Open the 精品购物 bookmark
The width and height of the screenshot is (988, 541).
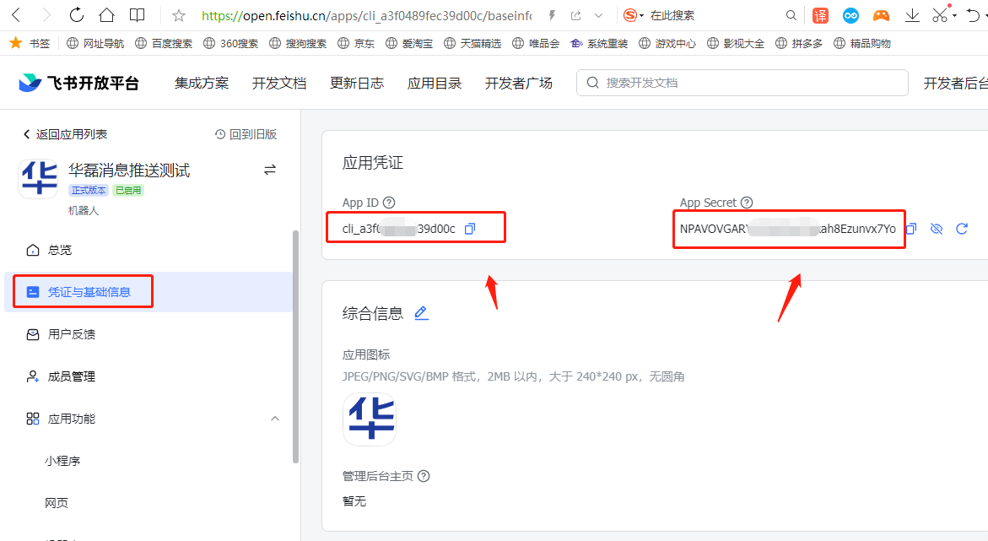point(862,44)
